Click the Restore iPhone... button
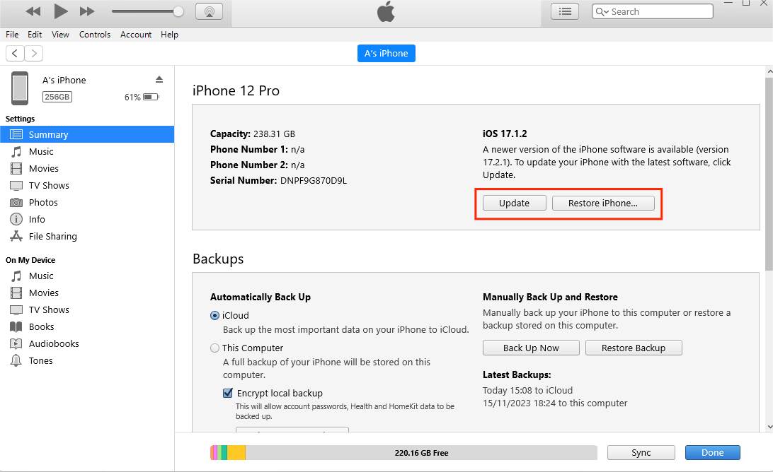This screenshot has height=472, width=773. pyautogui.click(x=603, y=203)
